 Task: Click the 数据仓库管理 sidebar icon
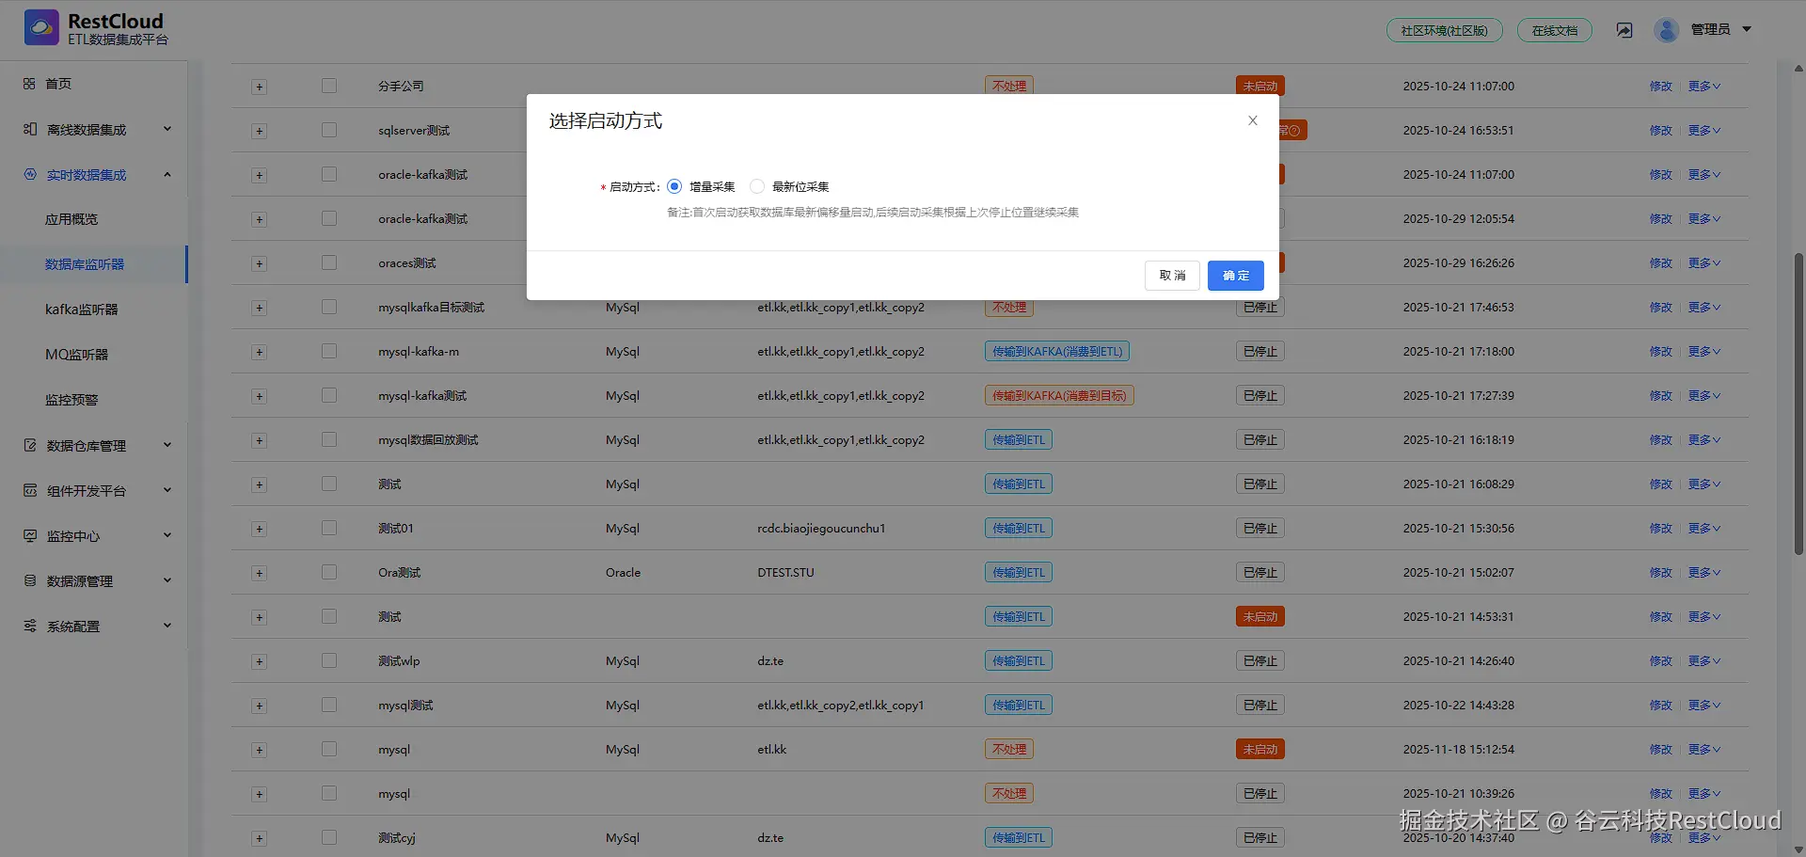coord(29,444)
